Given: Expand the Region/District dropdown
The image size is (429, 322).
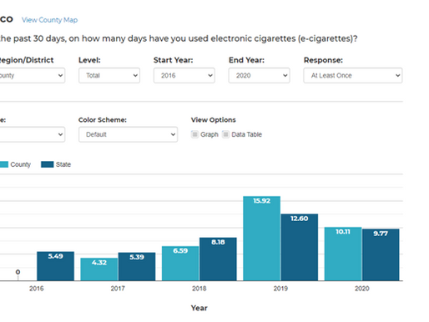Looking at the screenshot, I should click(33, 75).
